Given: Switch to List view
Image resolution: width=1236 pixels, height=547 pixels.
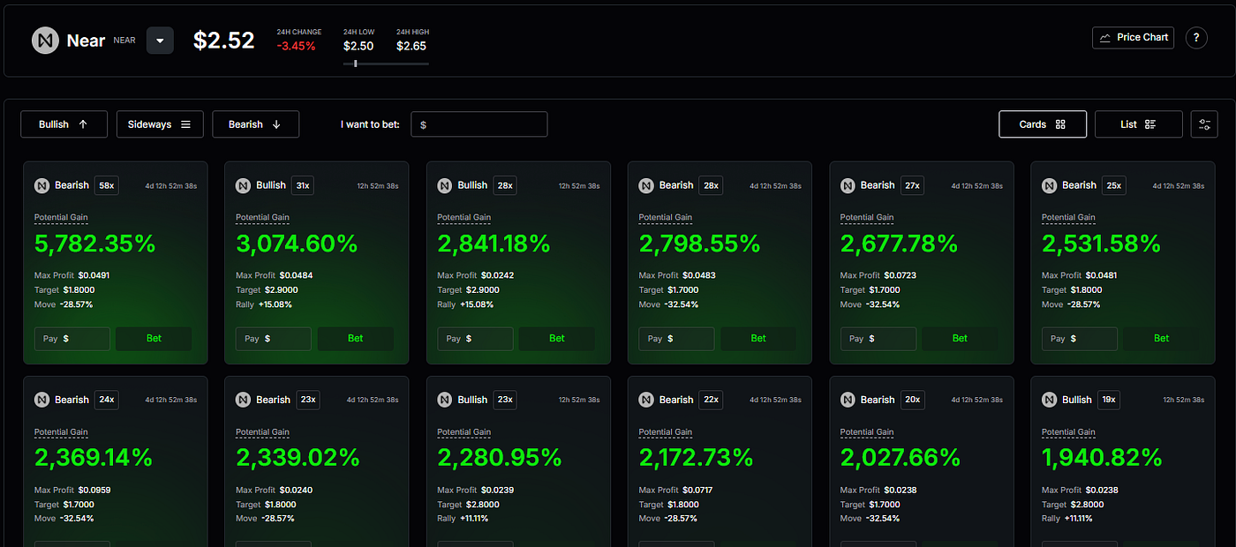Looking at the screenshot, I should (1138, 124).
